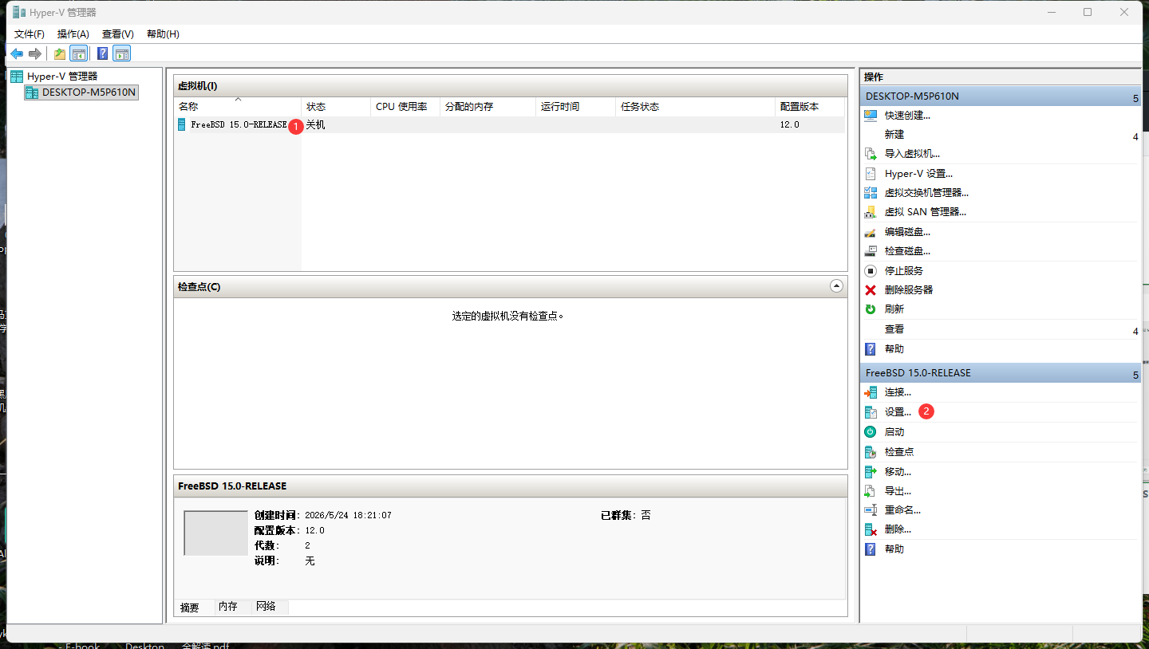Screen dimensions: 1149x649
Task: Click the 设置 icon for FreeBSD VM
Action: pyautogui.click(x=871, y=412)
